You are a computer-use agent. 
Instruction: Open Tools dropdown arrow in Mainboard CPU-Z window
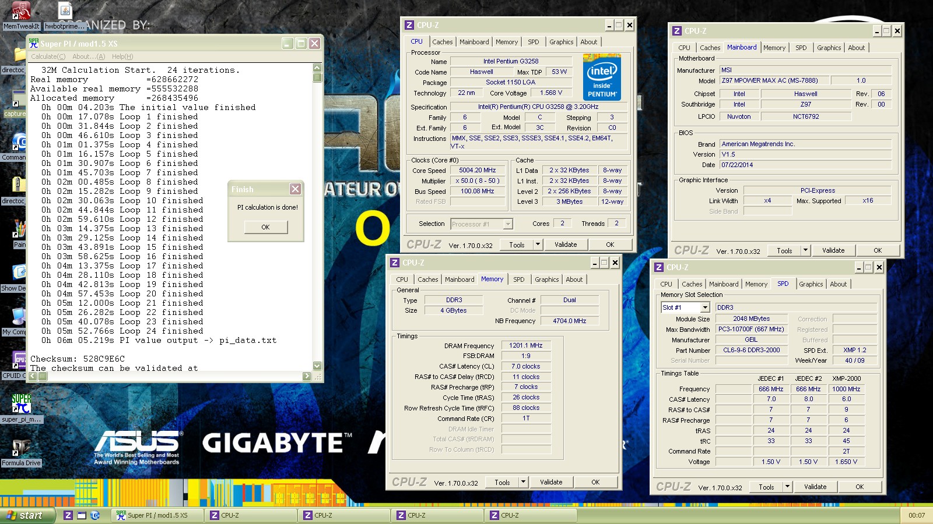[805, 250]
